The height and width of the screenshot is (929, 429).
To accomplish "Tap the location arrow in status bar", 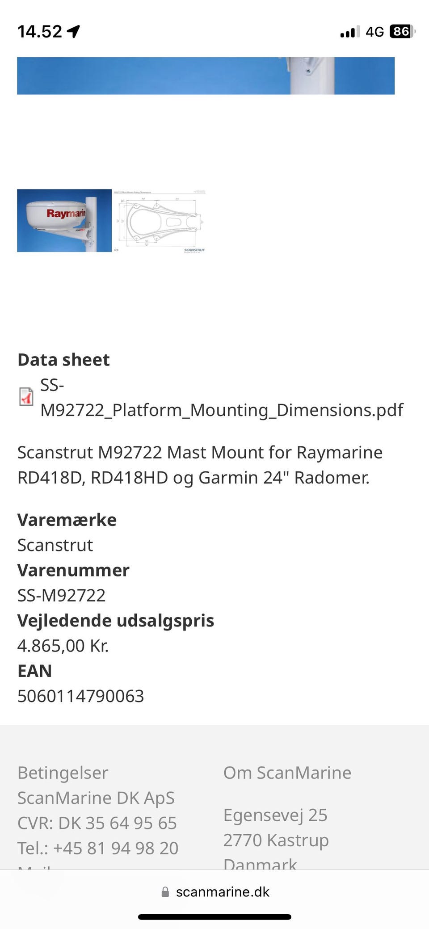I will (x=73, y=31).
